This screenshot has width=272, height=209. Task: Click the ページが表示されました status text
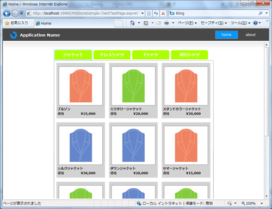coord(22,204)
